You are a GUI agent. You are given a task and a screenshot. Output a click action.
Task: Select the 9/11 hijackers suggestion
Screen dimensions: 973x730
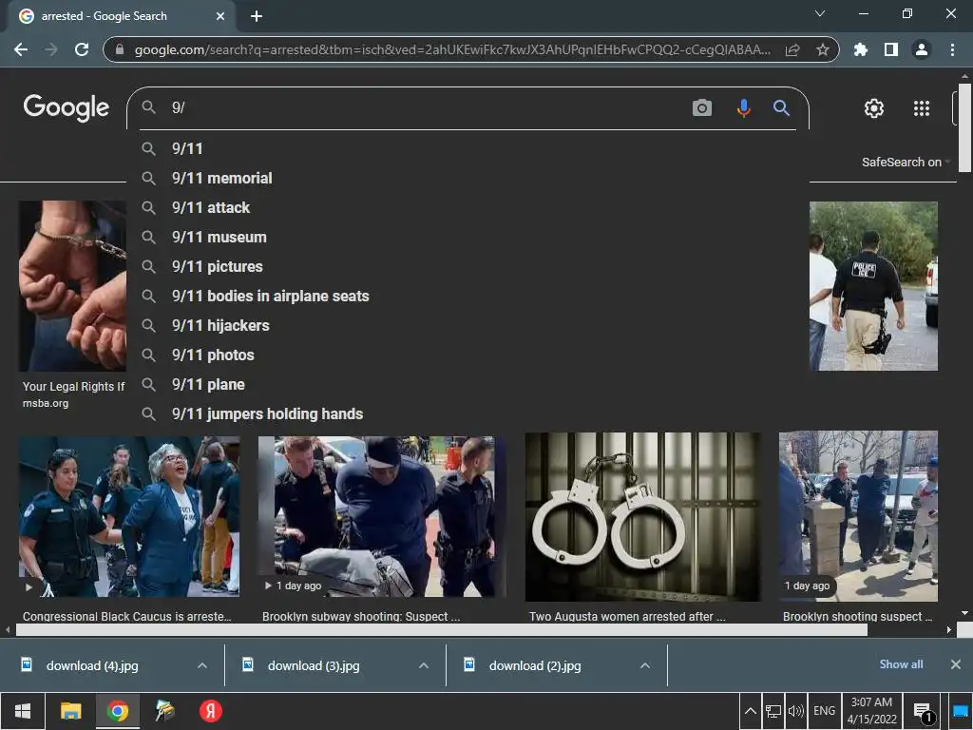point(467,325)
